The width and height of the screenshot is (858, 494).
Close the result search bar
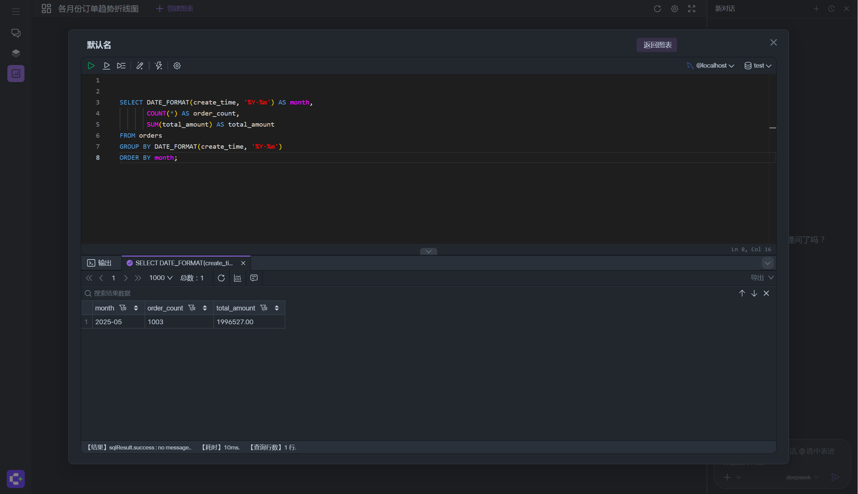pos(766,293)
